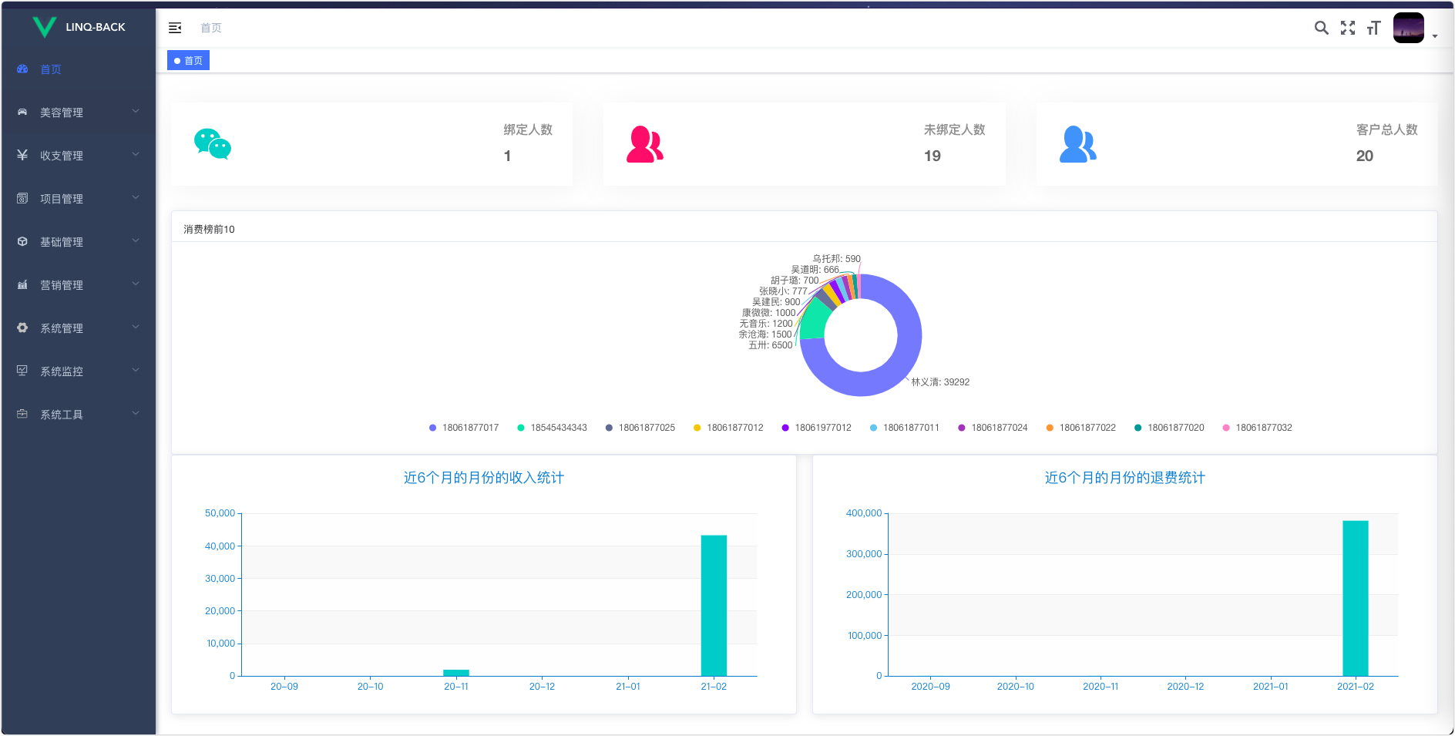The width and height of the screenshot is (1455, 736).
Task: Click the green 五卅 donut slice
Action: click(815, 321)
